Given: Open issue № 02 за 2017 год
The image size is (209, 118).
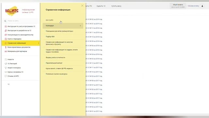Looking at the screenshot, I should (94, 107).
